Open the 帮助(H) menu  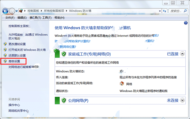click(x=60, y=18)
